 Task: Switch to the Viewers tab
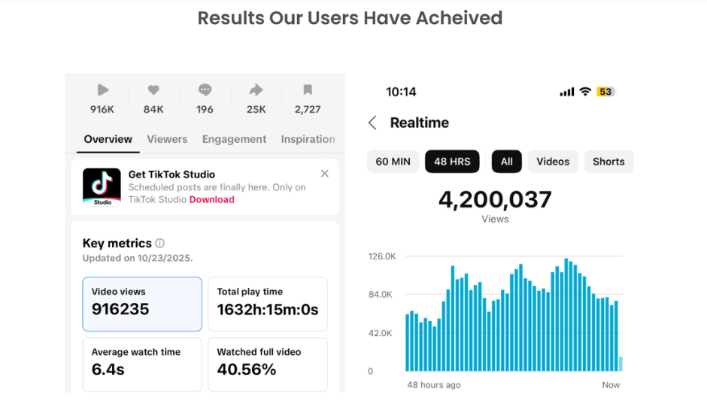[x=167, y=139]
